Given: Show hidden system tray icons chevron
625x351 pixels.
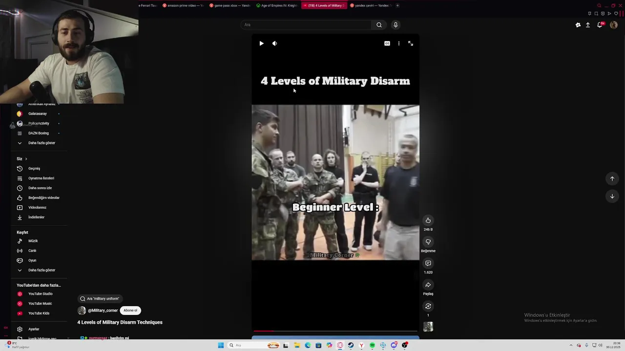Looking at the screenshot, I should [572, 345].
